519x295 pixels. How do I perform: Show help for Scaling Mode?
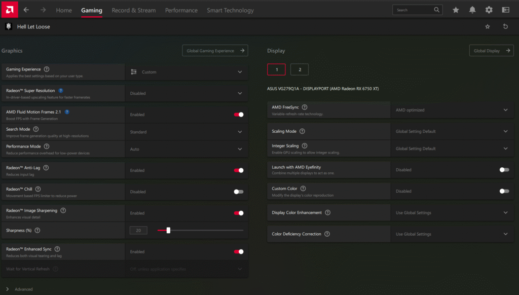coord(302,131)
